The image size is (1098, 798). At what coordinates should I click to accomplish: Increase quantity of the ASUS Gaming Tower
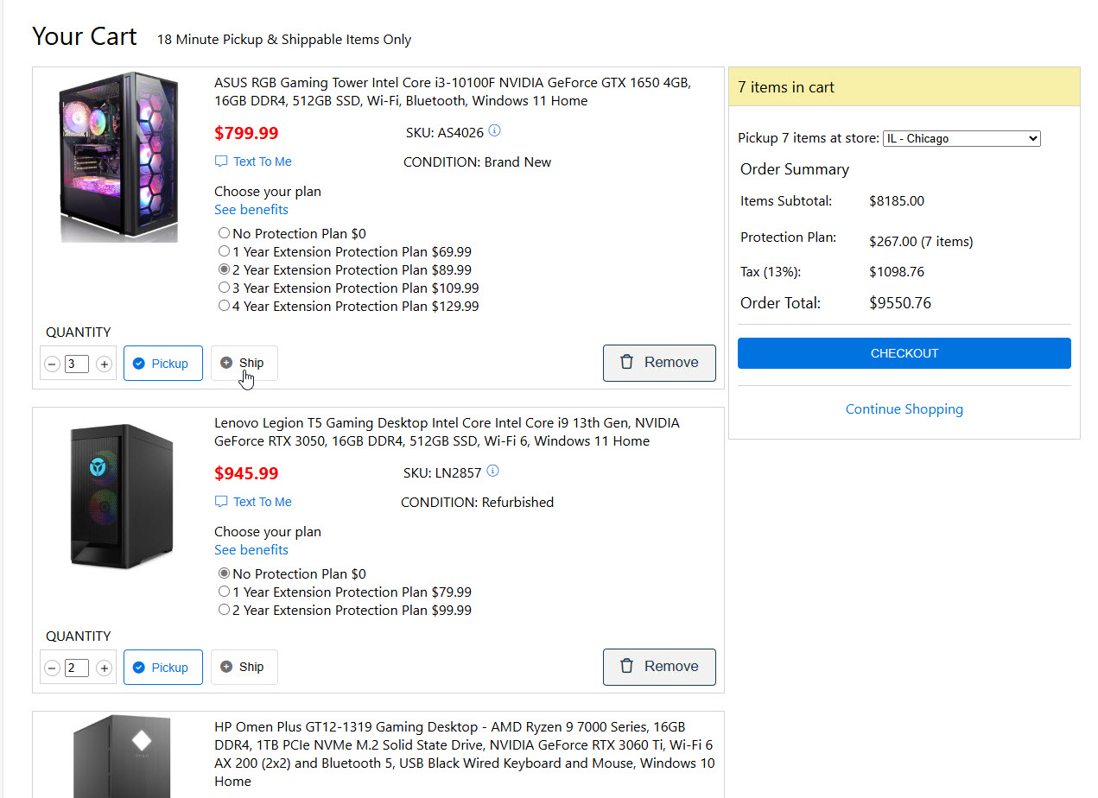(104, 364)
